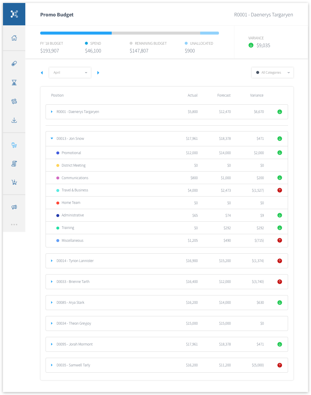Viewport: 311px width, 395px height.
Task: Go to previous month with left arrow
Action: pos(42,73)
